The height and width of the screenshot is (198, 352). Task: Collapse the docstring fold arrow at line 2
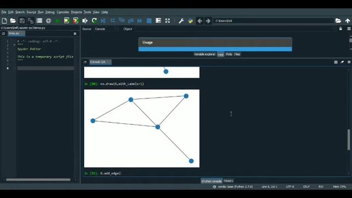14,45
